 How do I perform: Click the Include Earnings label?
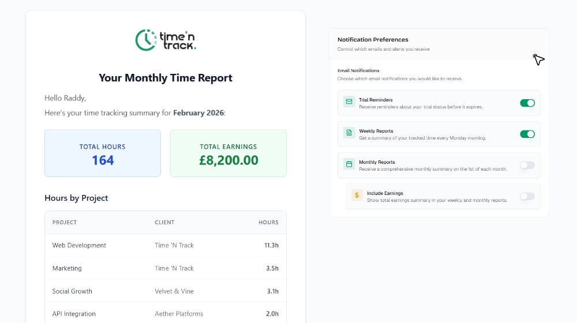click(x=385, y=193)
